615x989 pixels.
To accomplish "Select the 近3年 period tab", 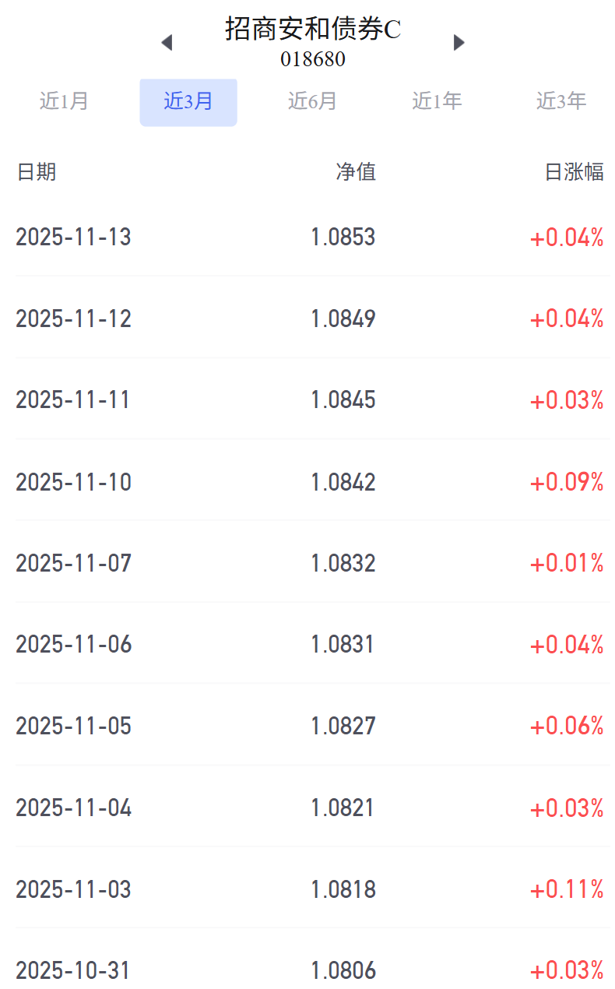I will tap(561, 101).
